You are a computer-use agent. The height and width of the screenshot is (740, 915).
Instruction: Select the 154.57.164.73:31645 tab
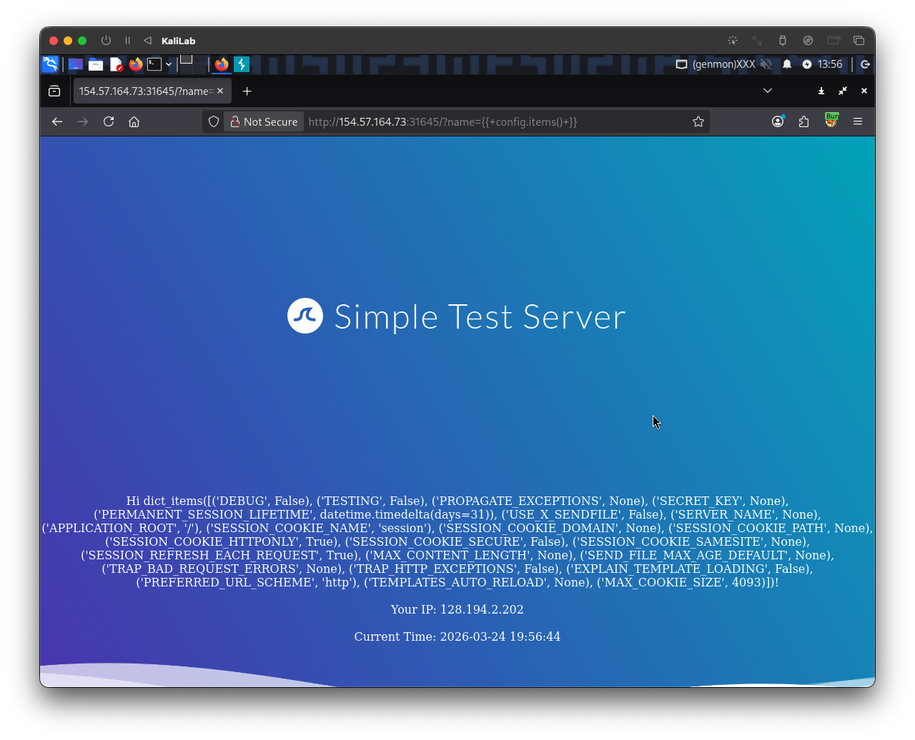click(x=147, y=91)
